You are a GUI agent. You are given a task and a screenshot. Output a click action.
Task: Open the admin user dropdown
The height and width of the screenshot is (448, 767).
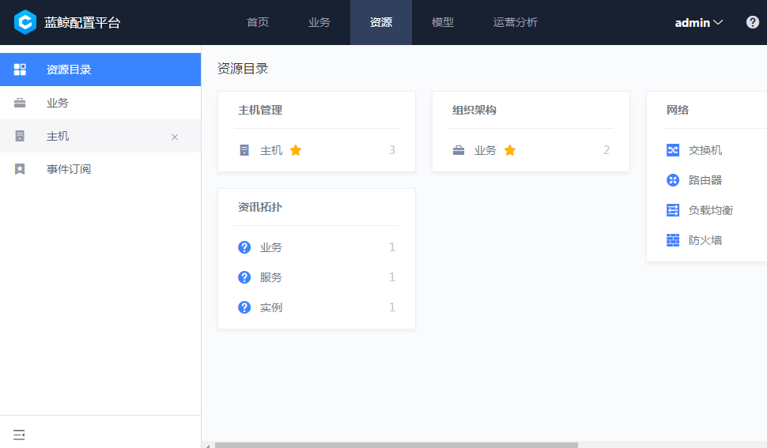tap(698, 22)
